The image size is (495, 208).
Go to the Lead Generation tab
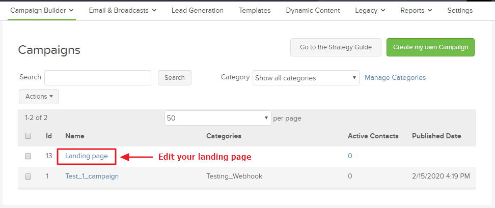click(197, 10)
